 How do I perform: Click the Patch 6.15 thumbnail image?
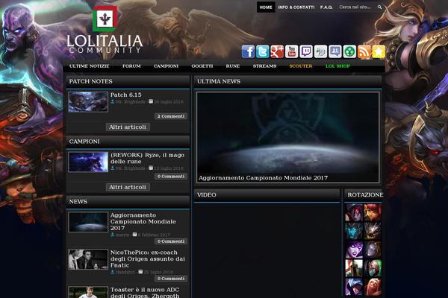88,102
